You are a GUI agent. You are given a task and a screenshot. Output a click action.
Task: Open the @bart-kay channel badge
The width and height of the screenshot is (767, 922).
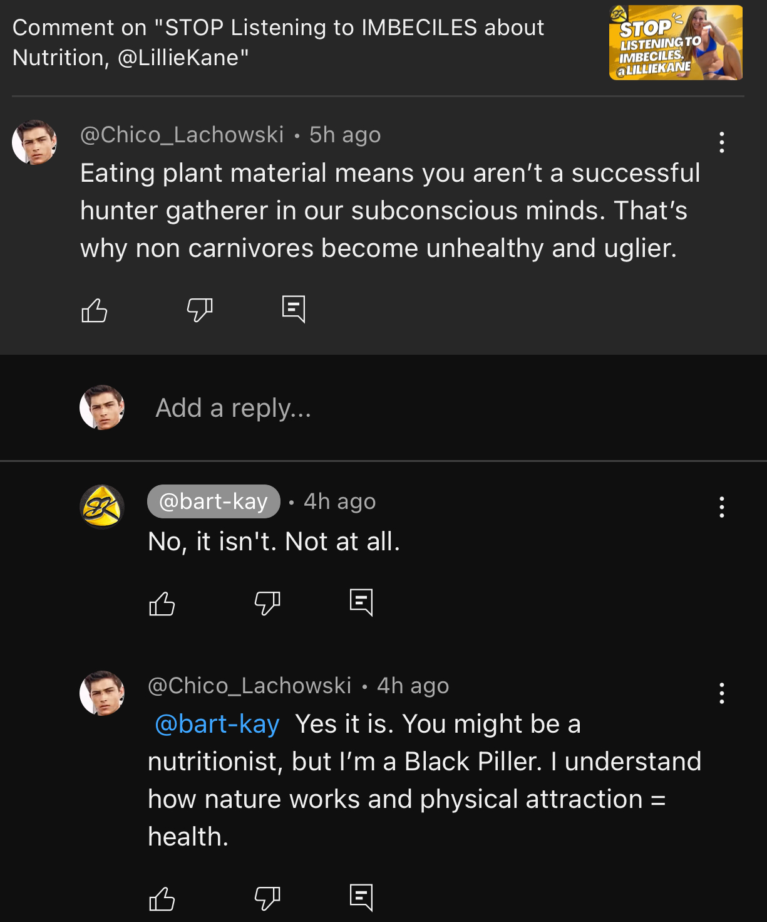214,501
